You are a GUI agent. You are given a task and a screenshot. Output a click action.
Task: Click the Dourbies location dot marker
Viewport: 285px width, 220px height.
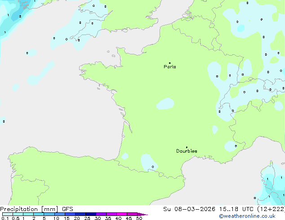[x=187, y=147]
